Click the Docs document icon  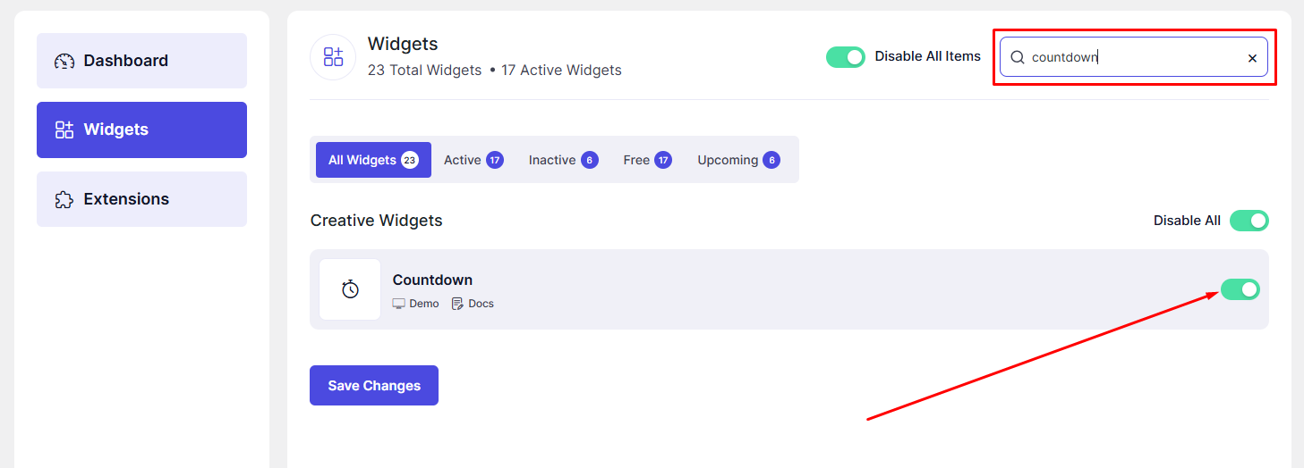(x=457, y=304)
